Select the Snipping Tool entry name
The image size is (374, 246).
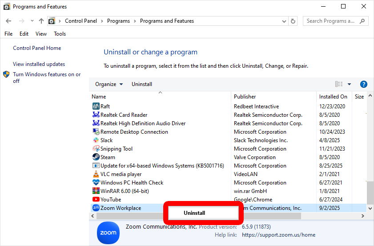click(117, 149)
